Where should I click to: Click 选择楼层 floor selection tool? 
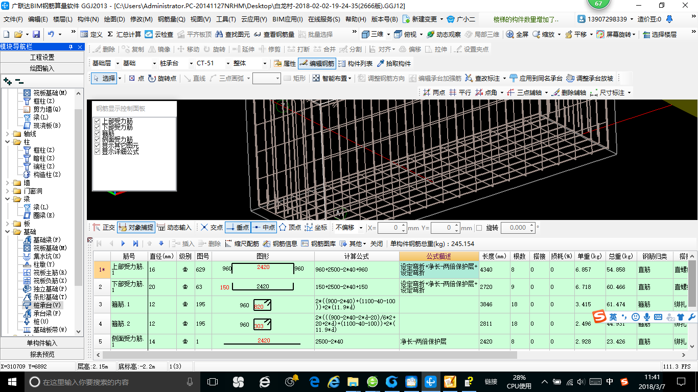tap(660, 34)
